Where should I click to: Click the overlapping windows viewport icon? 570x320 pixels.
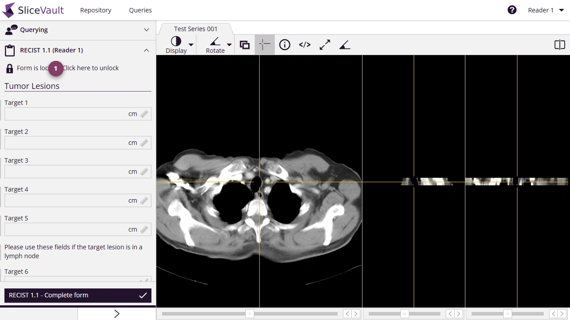pyautogui.click(x=244, y=45)
